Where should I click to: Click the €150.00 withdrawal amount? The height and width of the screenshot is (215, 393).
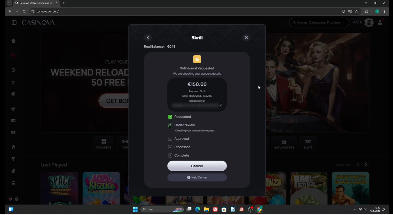point(197,84)
